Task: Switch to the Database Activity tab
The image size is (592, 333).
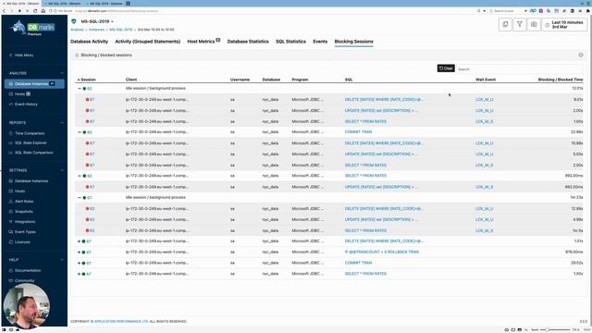Action: tap(89, 42)
